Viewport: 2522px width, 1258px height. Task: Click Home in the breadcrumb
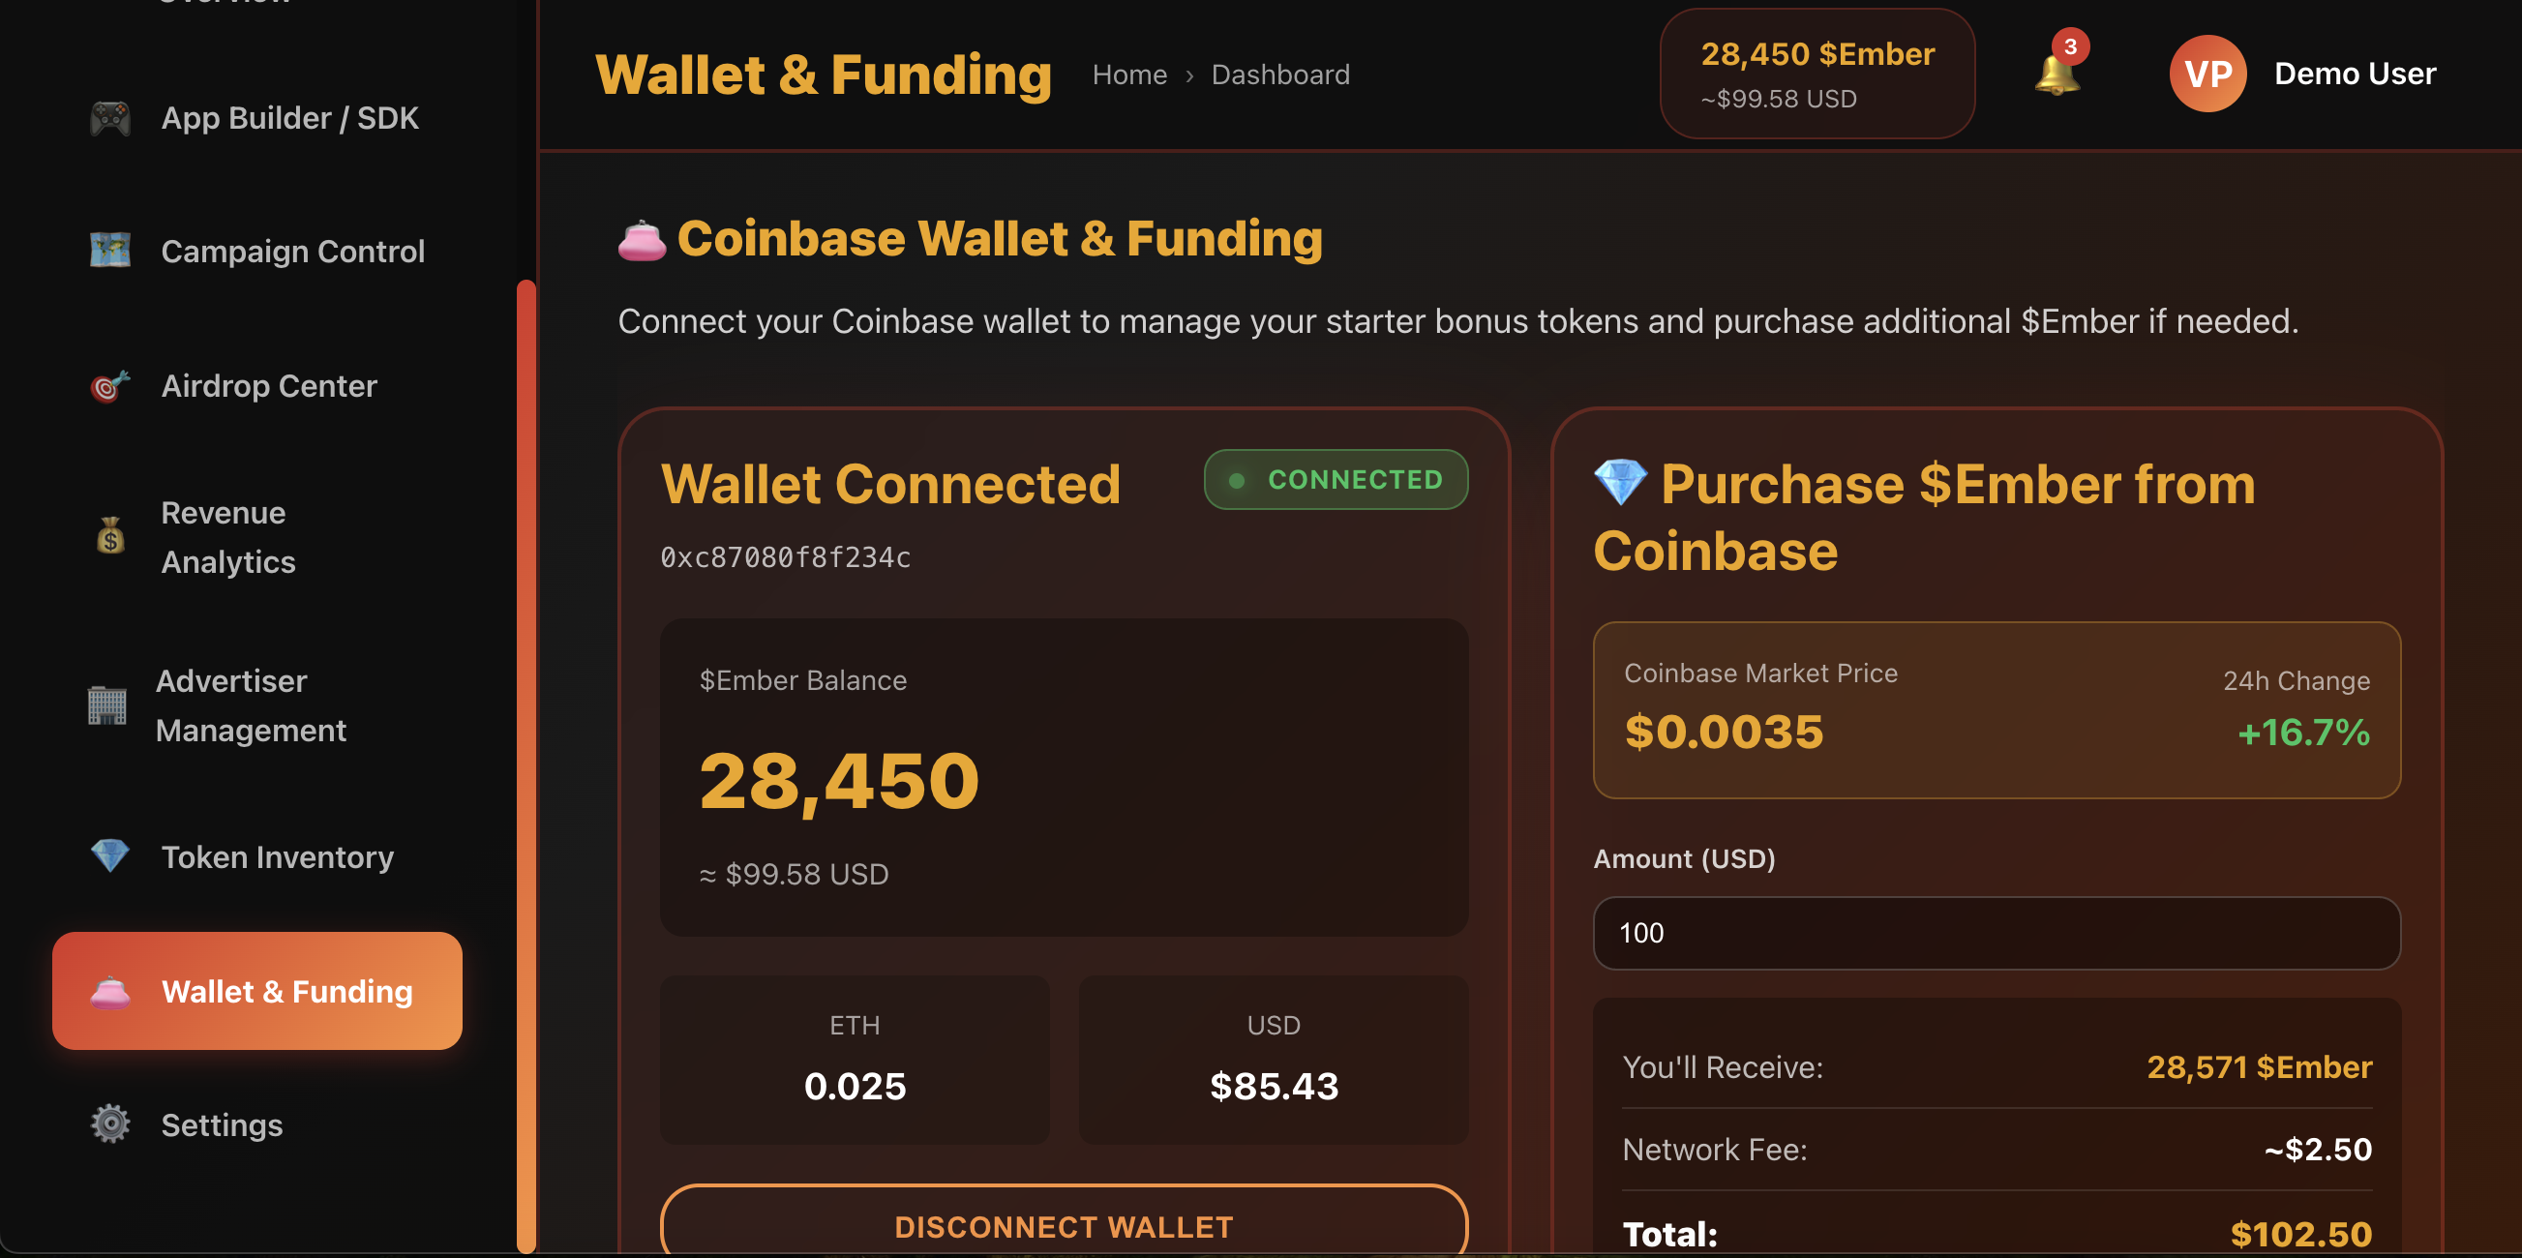(1128, 75)
